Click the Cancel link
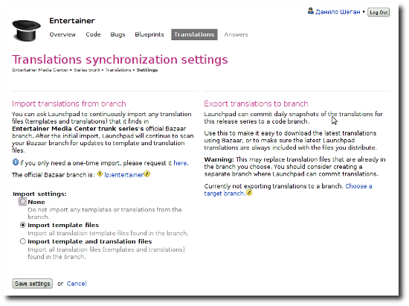Image resolution: width=409 pixels, height=306 pixels. pos(77,284)
